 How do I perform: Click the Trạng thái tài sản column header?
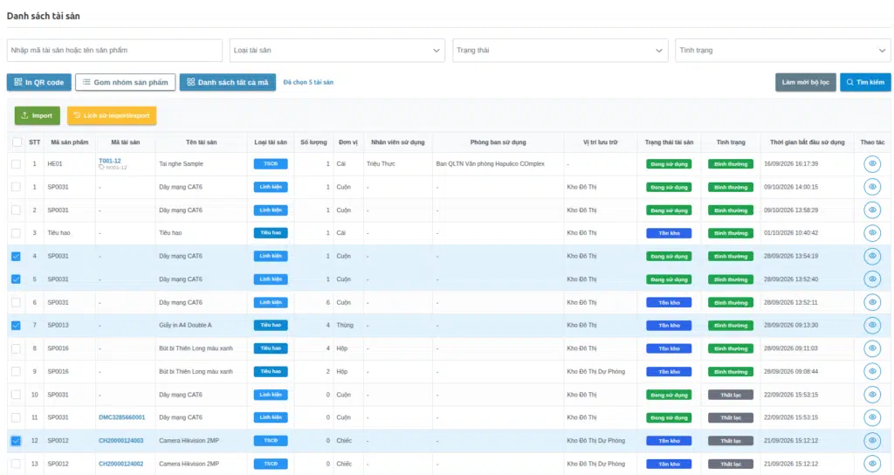click(669, 142)
